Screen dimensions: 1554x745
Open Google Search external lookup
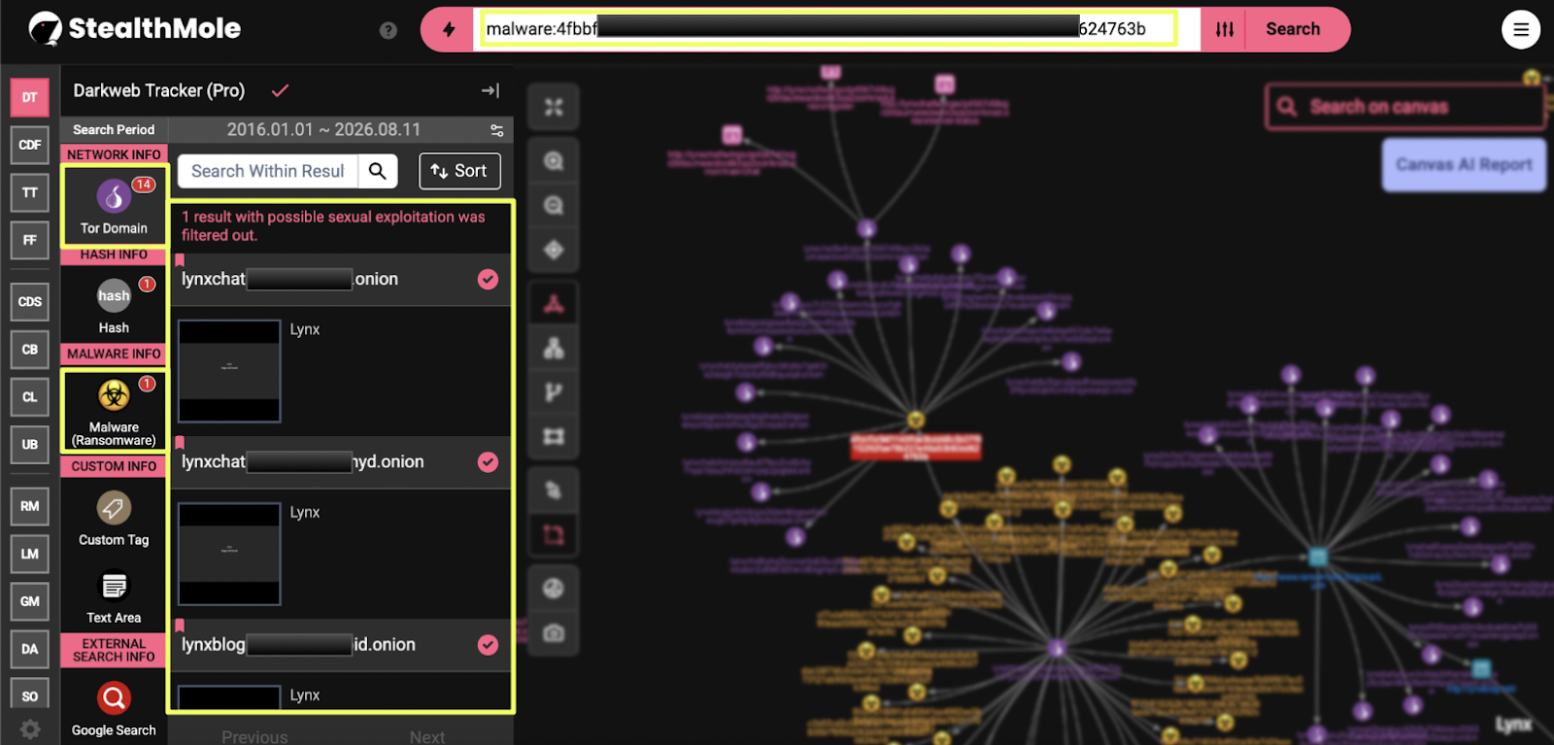click(x=114, y=709)
